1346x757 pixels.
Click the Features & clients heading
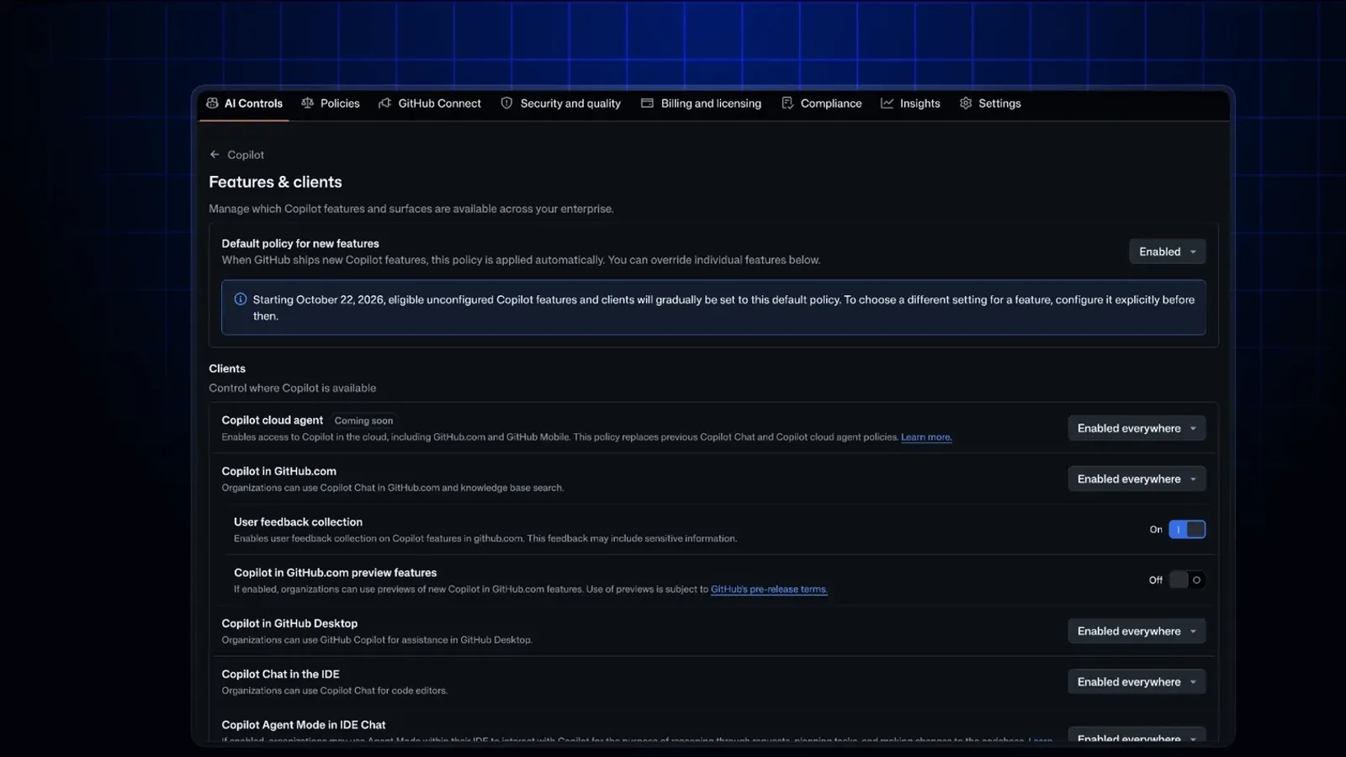pyautogui.click(x=275, y=182)
